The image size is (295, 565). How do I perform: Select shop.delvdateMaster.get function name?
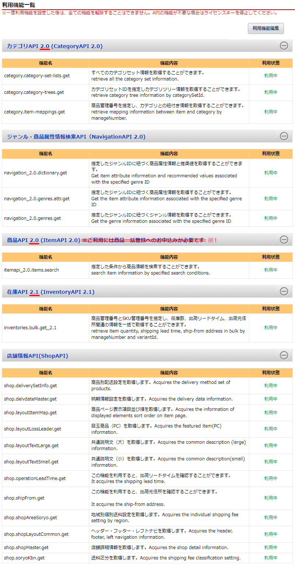tap(30, 399)
